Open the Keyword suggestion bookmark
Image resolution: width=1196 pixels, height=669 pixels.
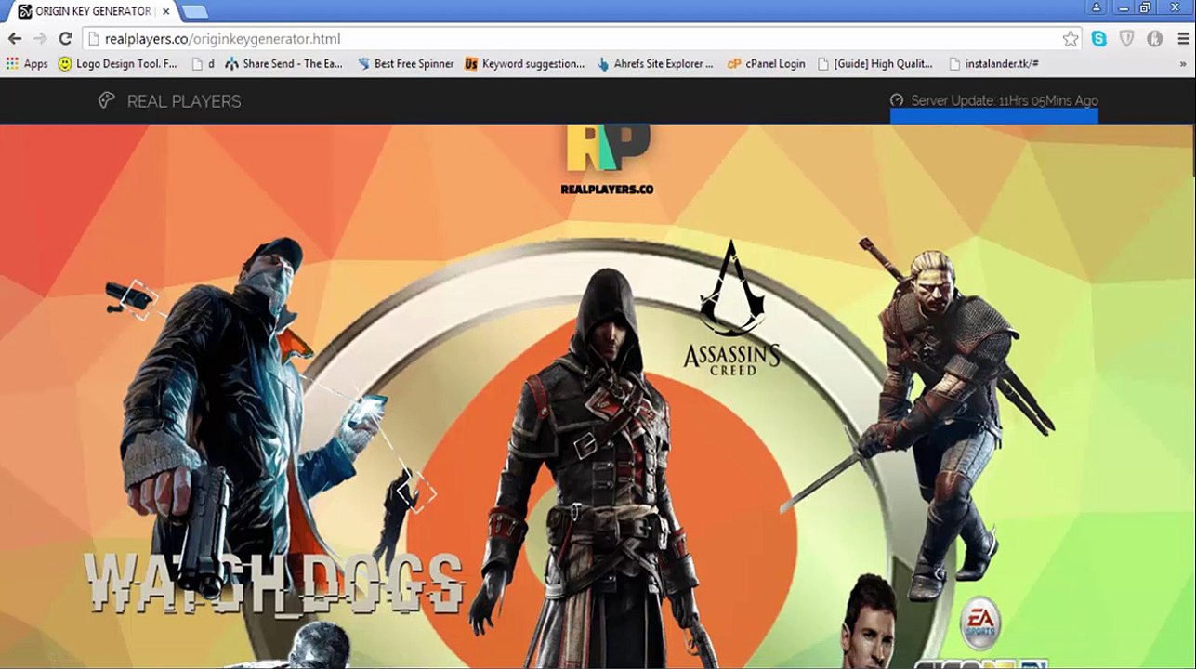(x=524, y=64)
